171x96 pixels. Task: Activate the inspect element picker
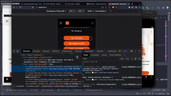[x=14, y=51]
